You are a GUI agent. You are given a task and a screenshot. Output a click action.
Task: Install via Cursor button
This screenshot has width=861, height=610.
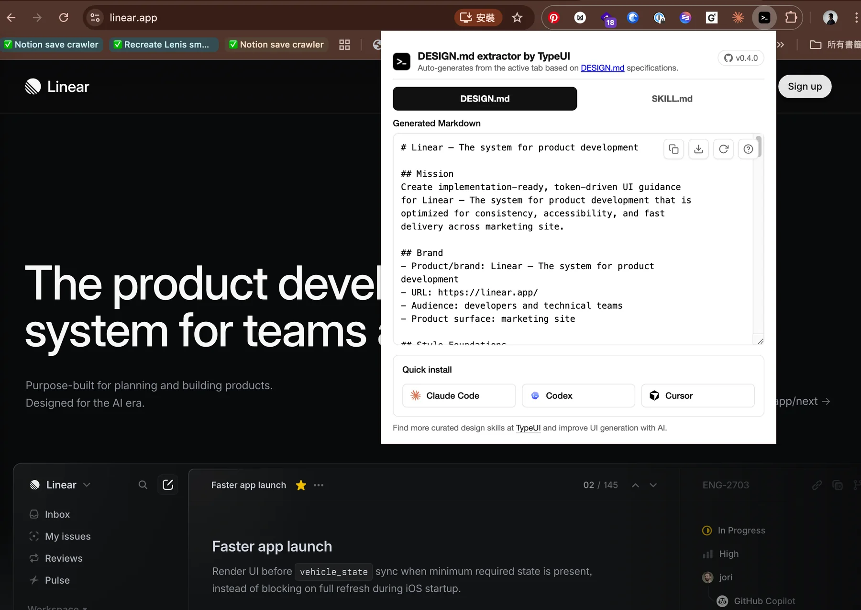tap(698, 395)
